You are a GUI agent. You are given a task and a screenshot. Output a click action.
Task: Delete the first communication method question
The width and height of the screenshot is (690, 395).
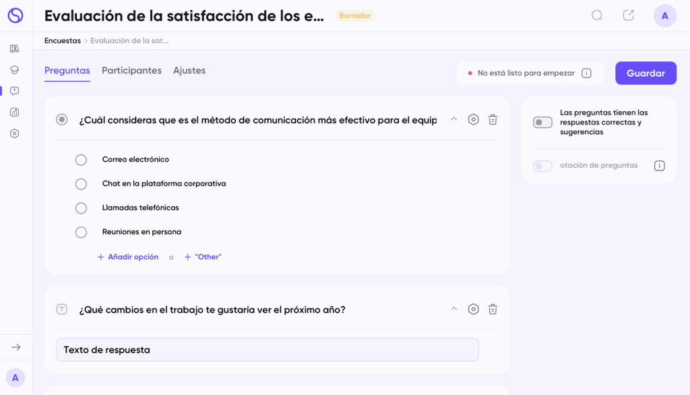tap(493, 119)
